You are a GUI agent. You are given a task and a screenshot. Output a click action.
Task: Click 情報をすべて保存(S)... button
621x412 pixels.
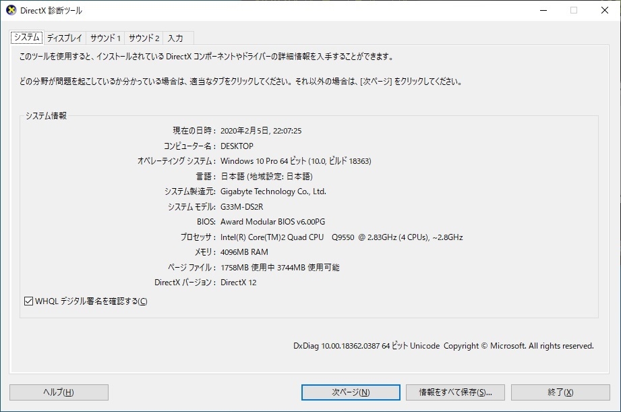(455, 392)
